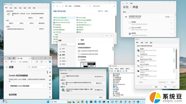Image resolution: width=186 pixels, height=104 pixels.
Task: Select the reading pane arrangement radio option
Action: point(79,60)
